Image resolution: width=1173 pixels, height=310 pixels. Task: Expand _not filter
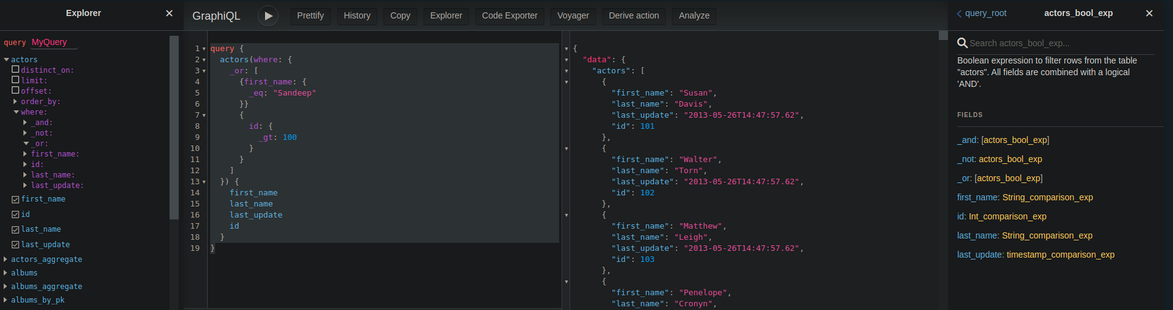[x=25, y=133]
